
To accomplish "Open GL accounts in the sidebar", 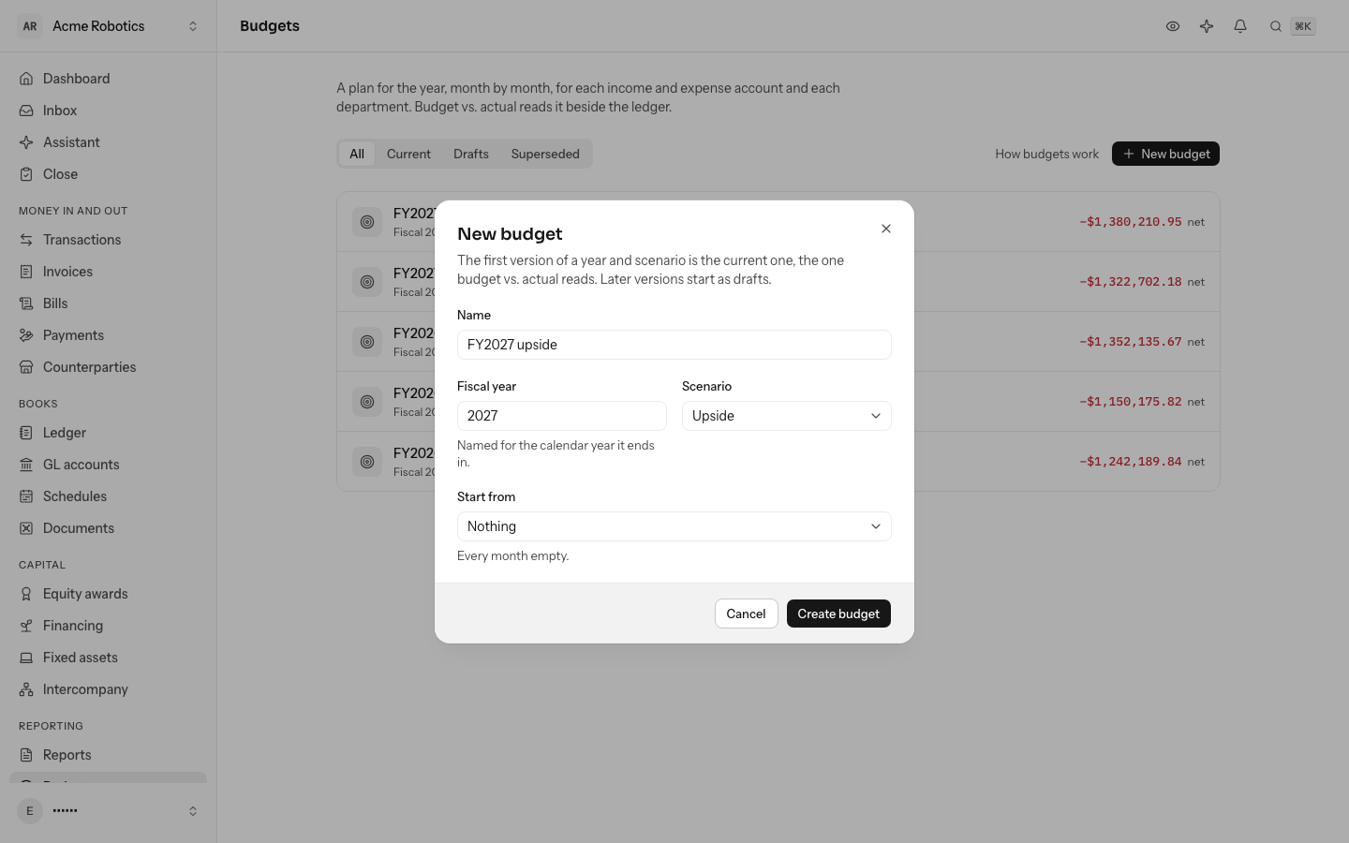I will 108,465.
